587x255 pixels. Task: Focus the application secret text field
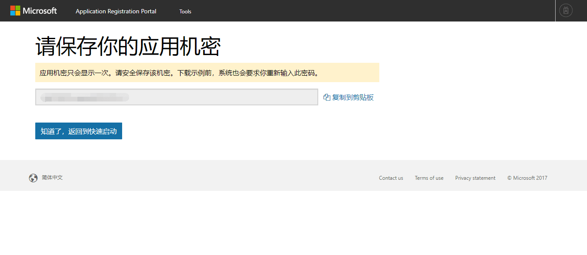pos(176,97)
